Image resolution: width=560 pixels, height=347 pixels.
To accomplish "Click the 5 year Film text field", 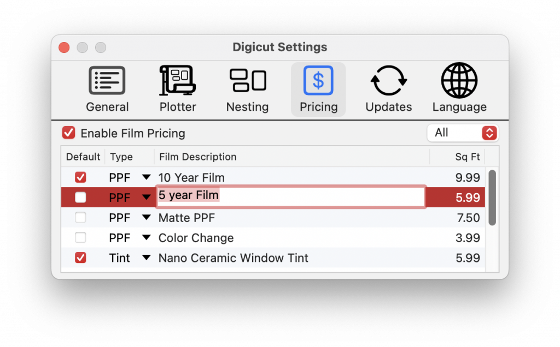I will [291, 196].
